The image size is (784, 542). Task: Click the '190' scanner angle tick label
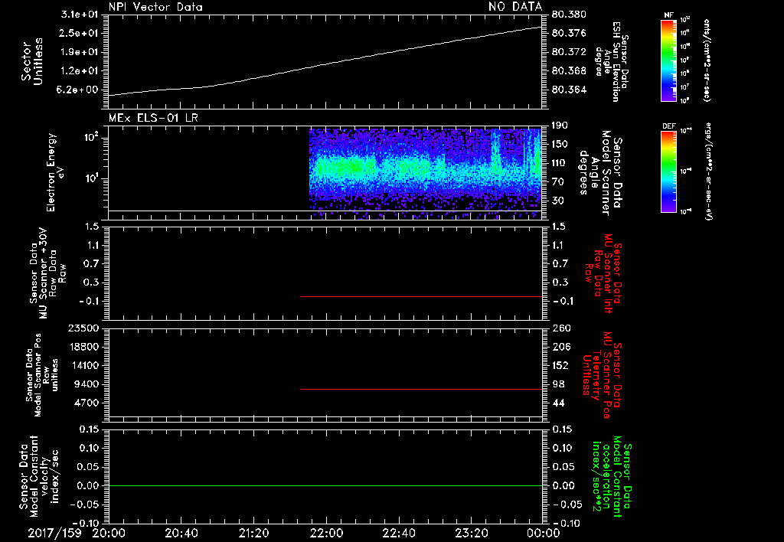coord(560,126)
